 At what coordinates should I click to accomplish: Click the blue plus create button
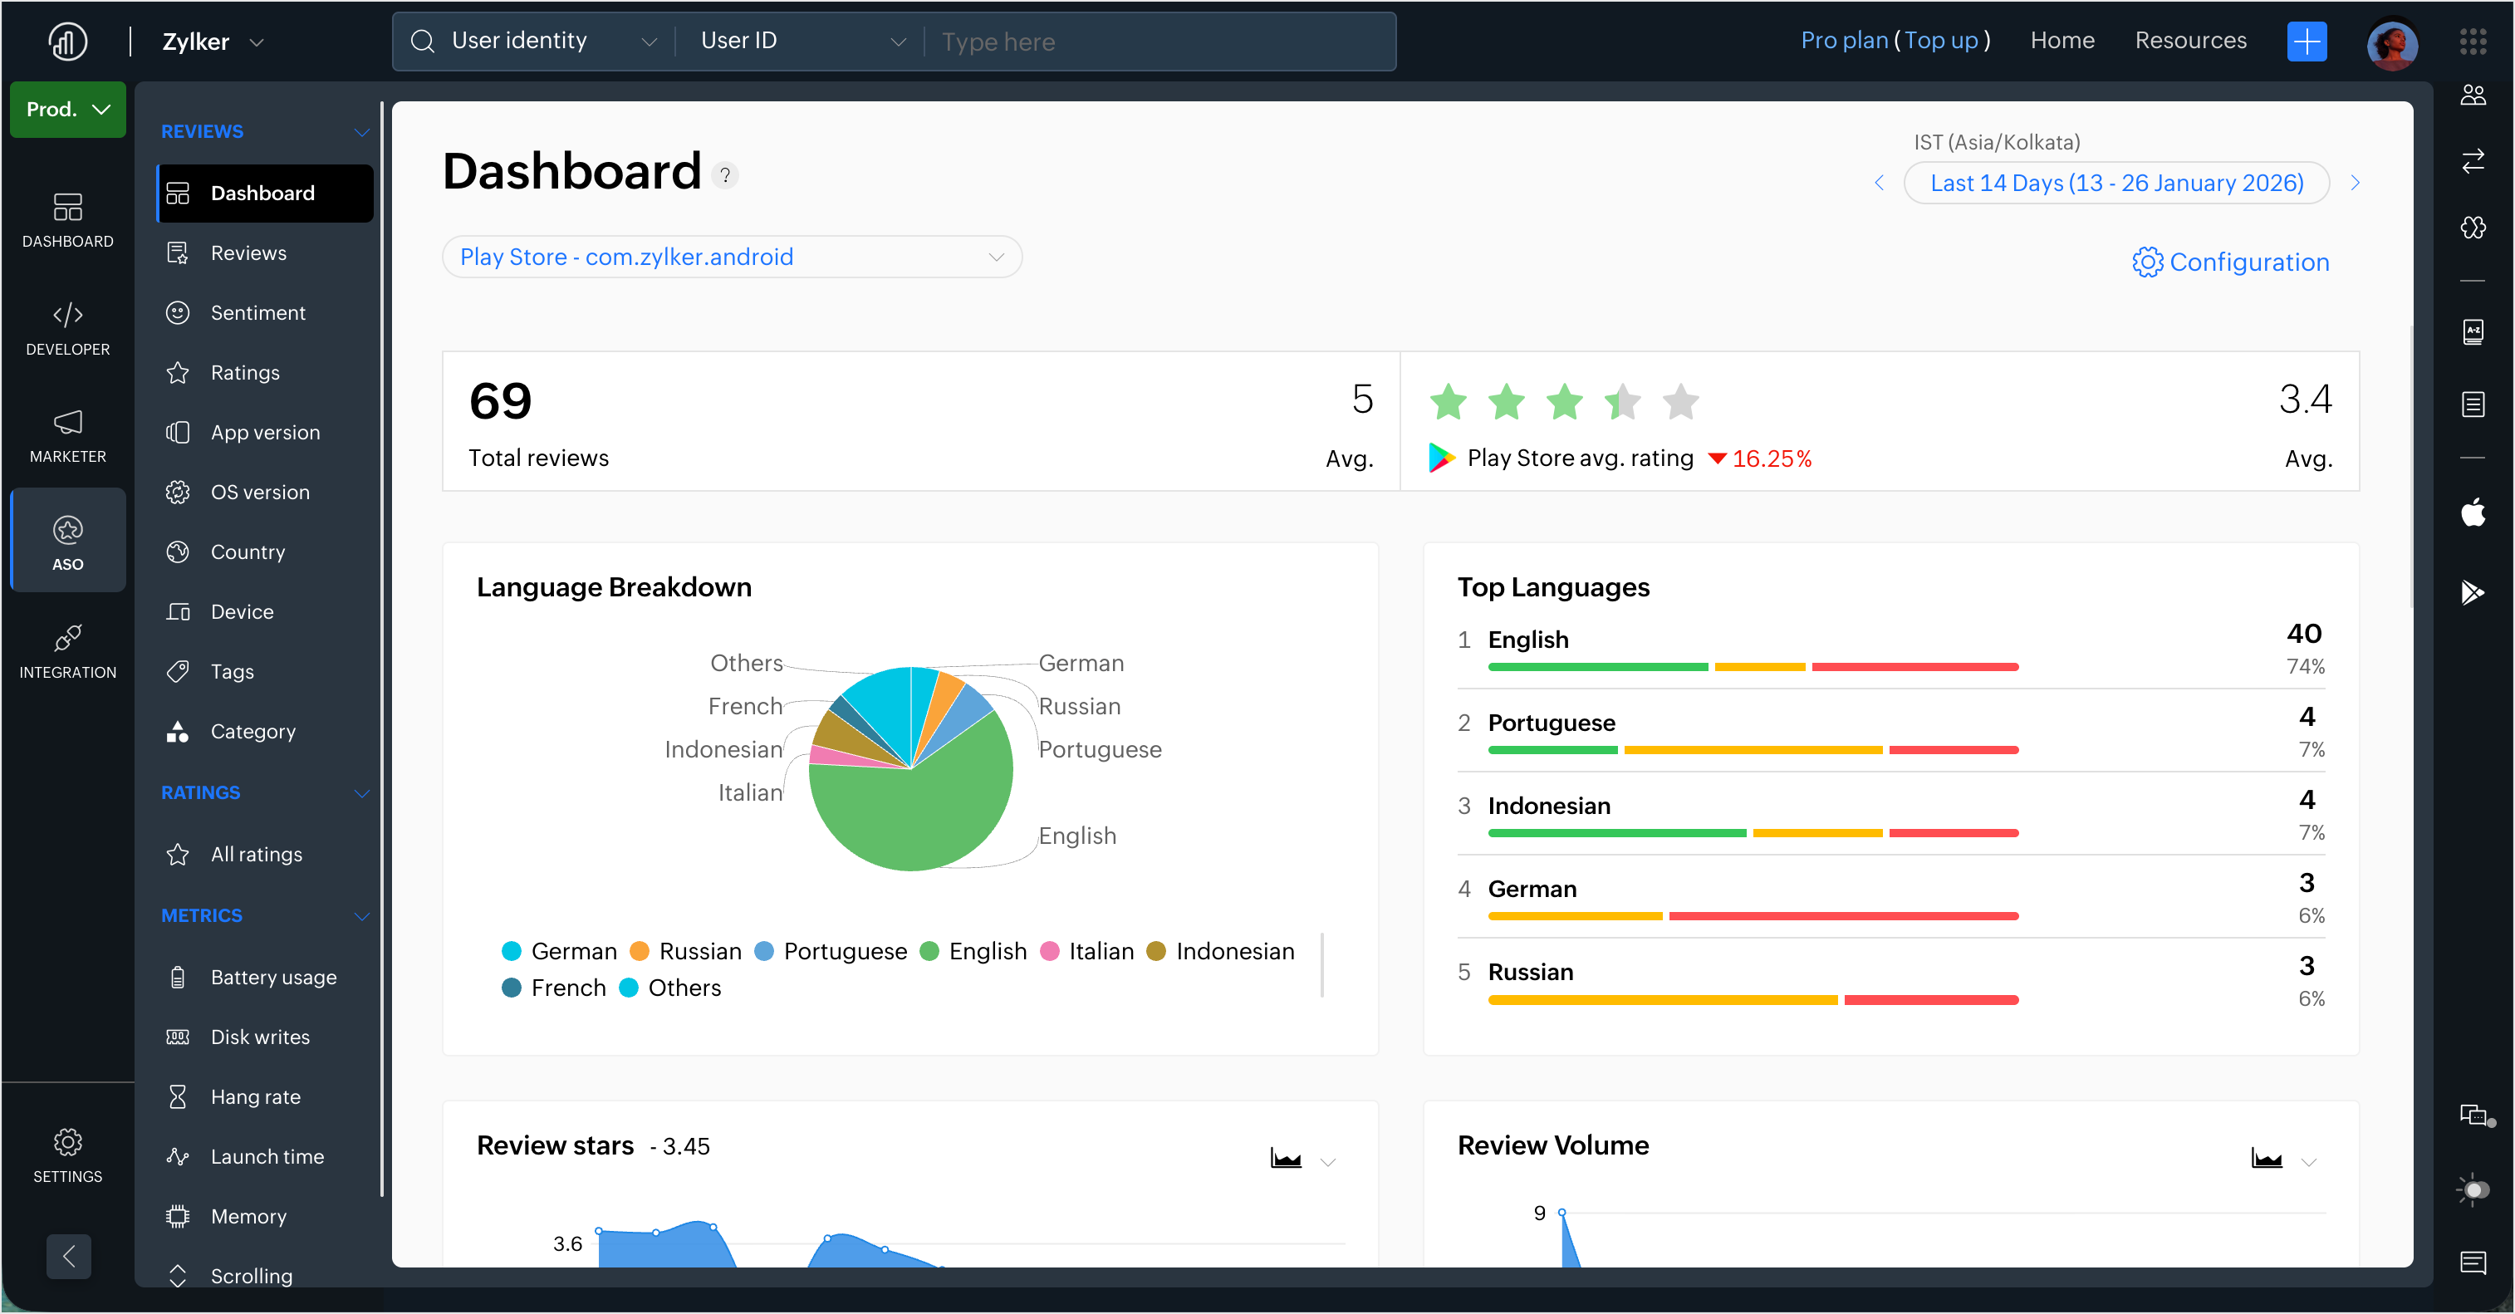tap(2306, 41)
